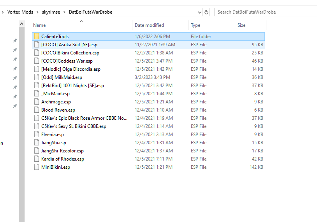Click the CalienteTools folder icon
This screenshot has height=222, width=317.
click(x=37, y=37)
